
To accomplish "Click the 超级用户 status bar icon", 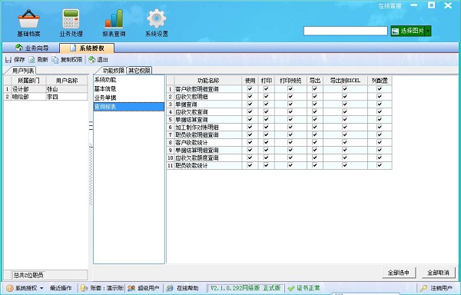I will (131, 288).
